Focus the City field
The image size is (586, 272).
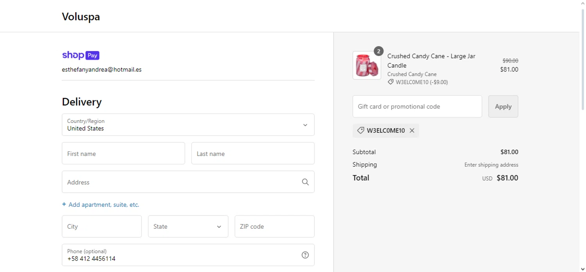coord(102,226)
